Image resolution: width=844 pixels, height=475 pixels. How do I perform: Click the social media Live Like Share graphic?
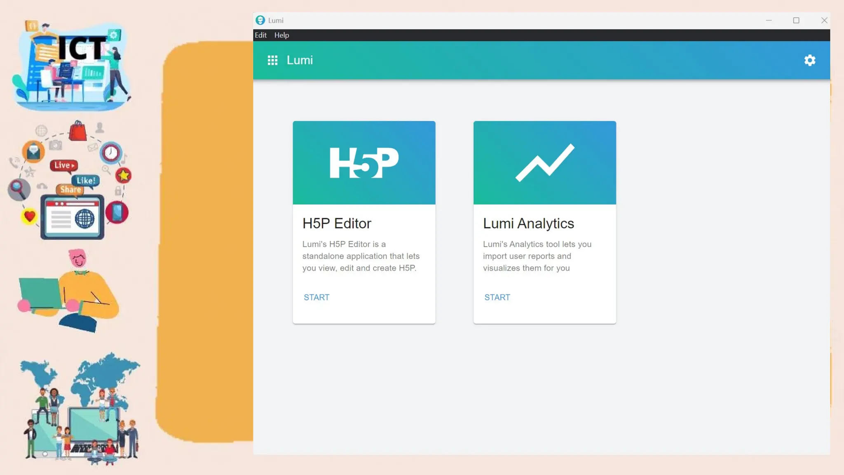(x=69, y=181)
